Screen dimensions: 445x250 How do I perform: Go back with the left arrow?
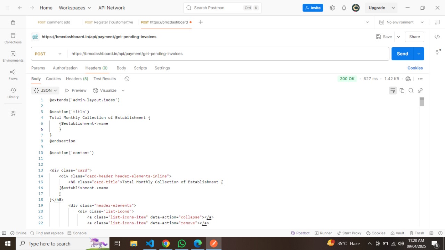tap(20, 8)
